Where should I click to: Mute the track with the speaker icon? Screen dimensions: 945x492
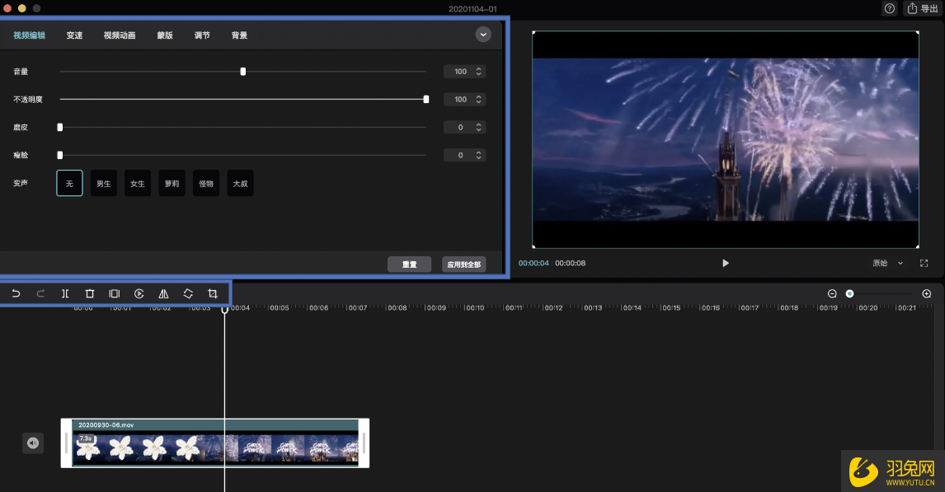tap(32, 443)
